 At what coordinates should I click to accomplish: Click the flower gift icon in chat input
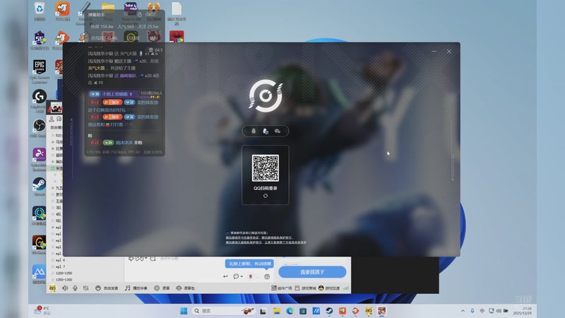click(x=251, y=276)
